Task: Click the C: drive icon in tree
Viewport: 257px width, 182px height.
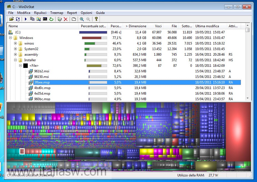Action: 11,32
